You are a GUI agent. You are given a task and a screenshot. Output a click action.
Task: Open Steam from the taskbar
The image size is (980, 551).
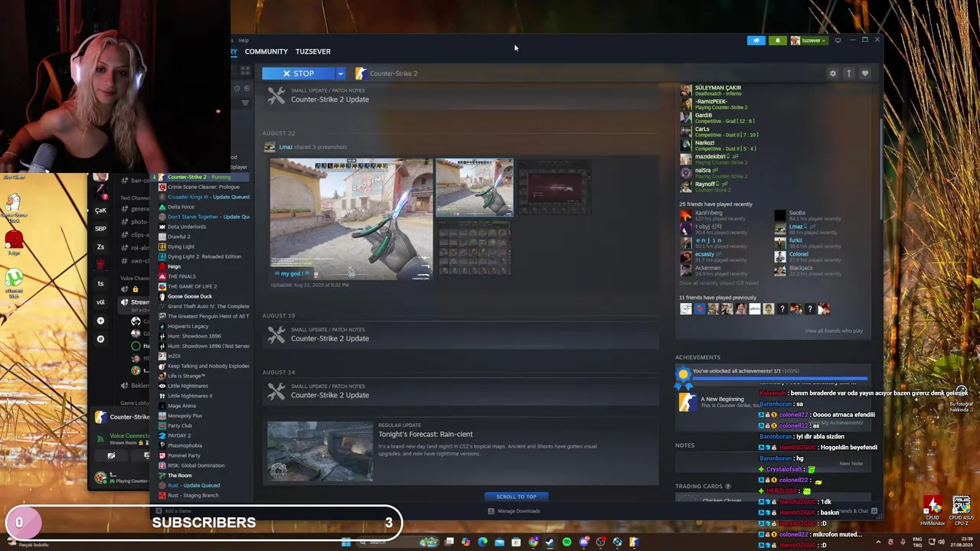(x=550, y=543)
